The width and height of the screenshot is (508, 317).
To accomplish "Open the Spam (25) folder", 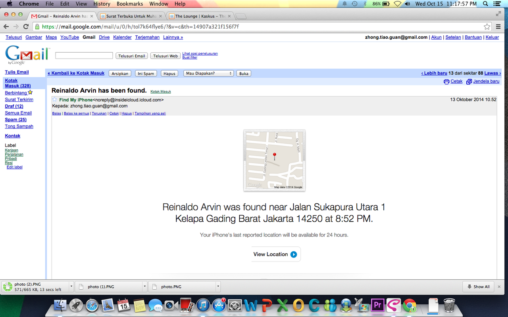I will coord(15,120).
